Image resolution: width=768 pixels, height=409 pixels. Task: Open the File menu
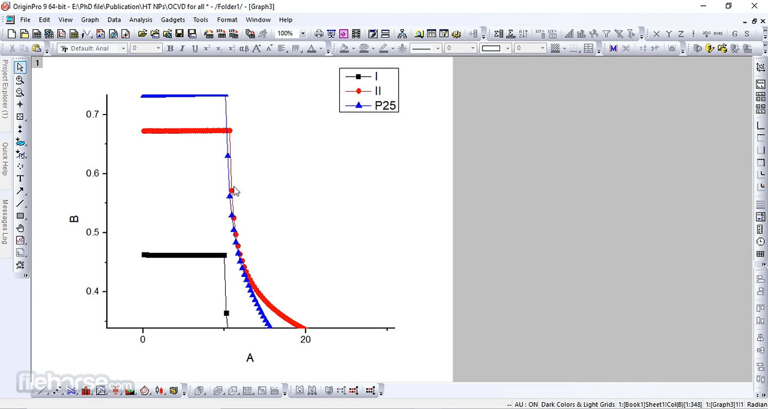point(25,20)
